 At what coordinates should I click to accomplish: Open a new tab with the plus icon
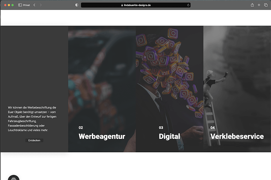(x=259, y=5)
